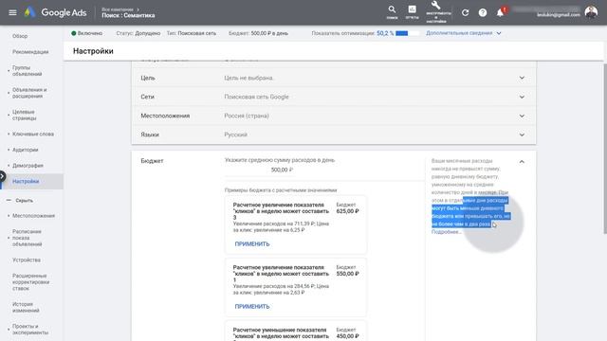Click the 450,00 ₽ budget card
The height and width of the screenshot is (341, 607).
[x=296, y=332]
